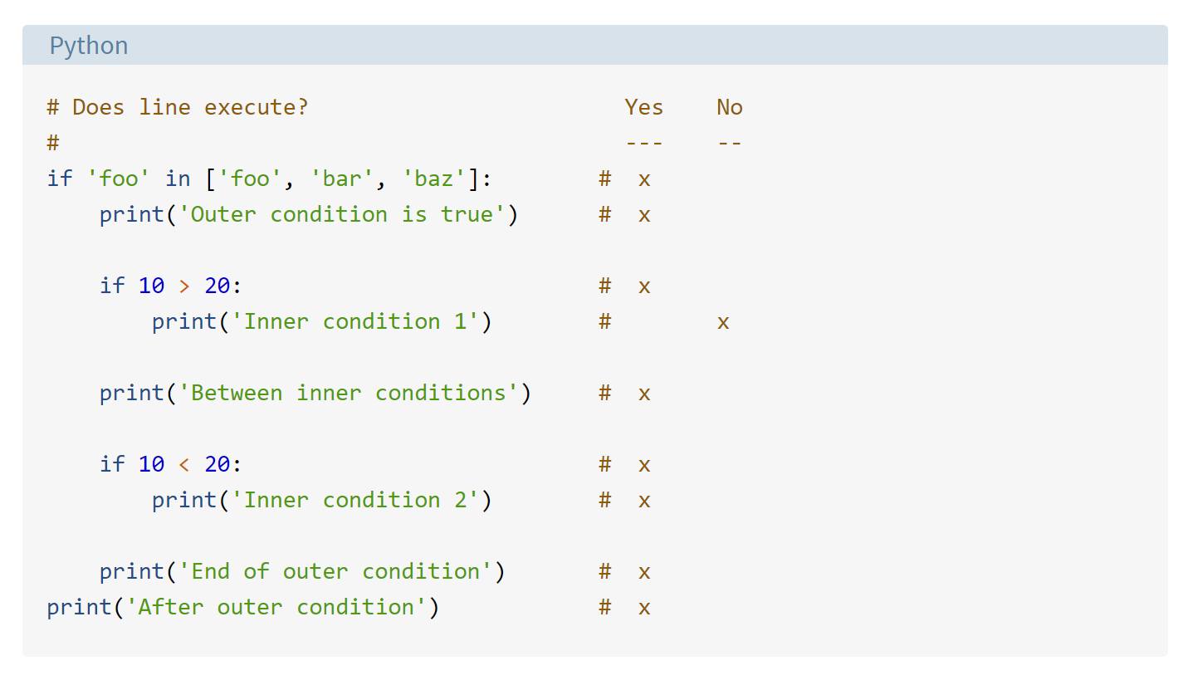The height and width of the screenshot is (685, 1193).
Task: Click 'End of outer condition' string
Action: [x=335, y=571]
